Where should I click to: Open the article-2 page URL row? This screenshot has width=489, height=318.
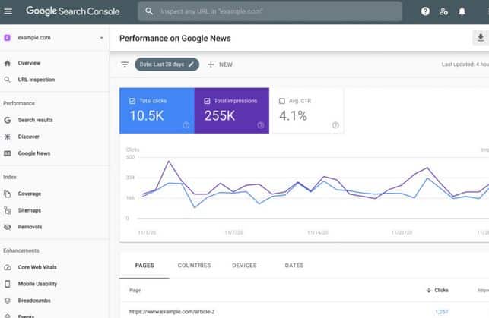(x=172, y=312)
